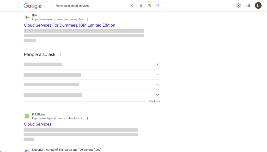
Task: Open the FIS Global Cloud Services link
Action: point(38,124)
